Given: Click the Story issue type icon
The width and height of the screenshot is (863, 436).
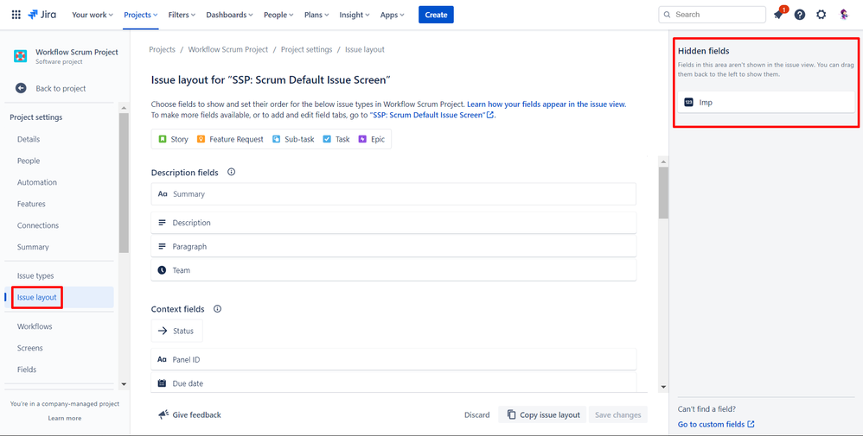Looking at the screenshot, I should 163,139.
